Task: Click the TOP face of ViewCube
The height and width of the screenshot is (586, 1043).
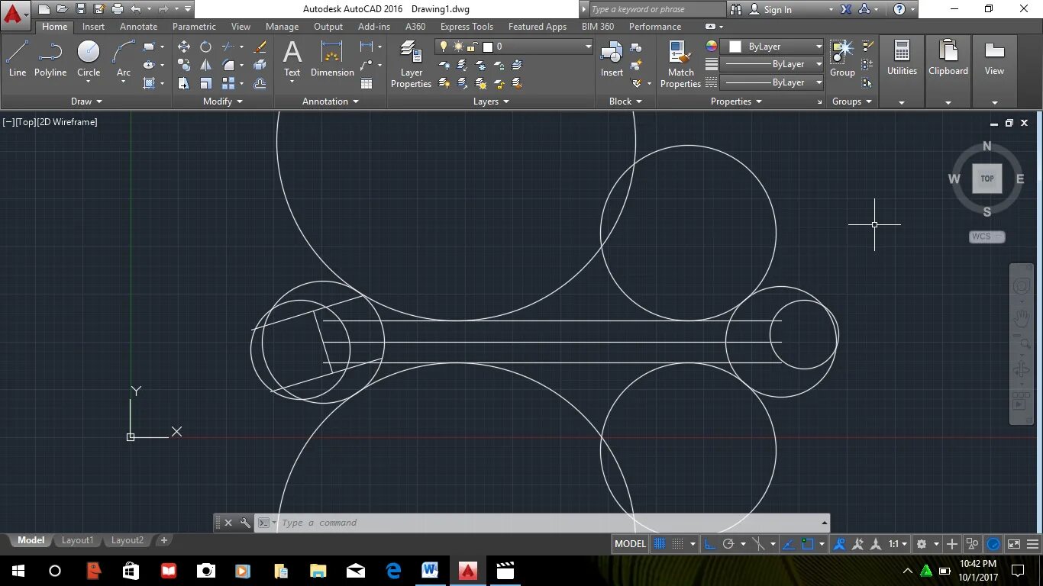Action: (987, 179)
